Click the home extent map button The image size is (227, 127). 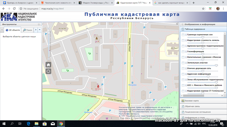point(48,65)
